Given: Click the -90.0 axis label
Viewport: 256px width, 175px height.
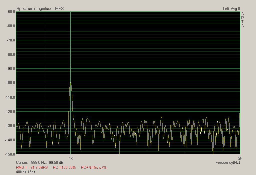Looking at the screenshot, I should (x=11, y=69).
